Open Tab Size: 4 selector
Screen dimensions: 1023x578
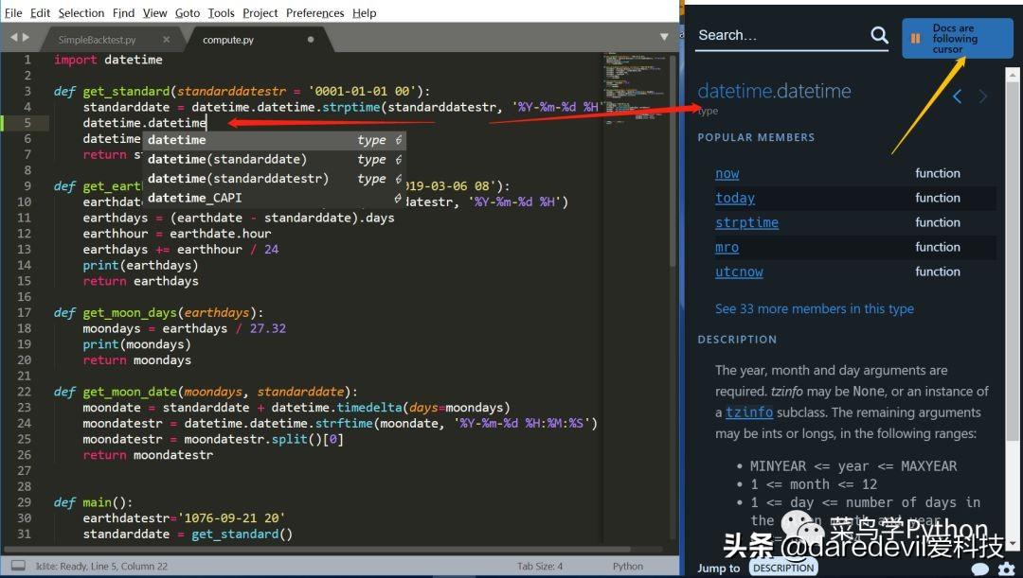[540, 566]
